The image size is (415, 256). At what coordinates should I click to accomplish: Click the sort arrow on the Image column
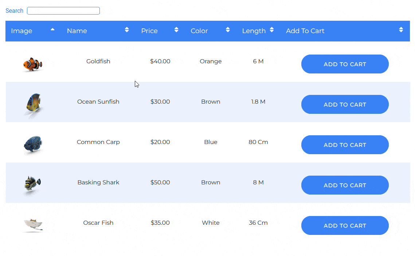(52, 29)
